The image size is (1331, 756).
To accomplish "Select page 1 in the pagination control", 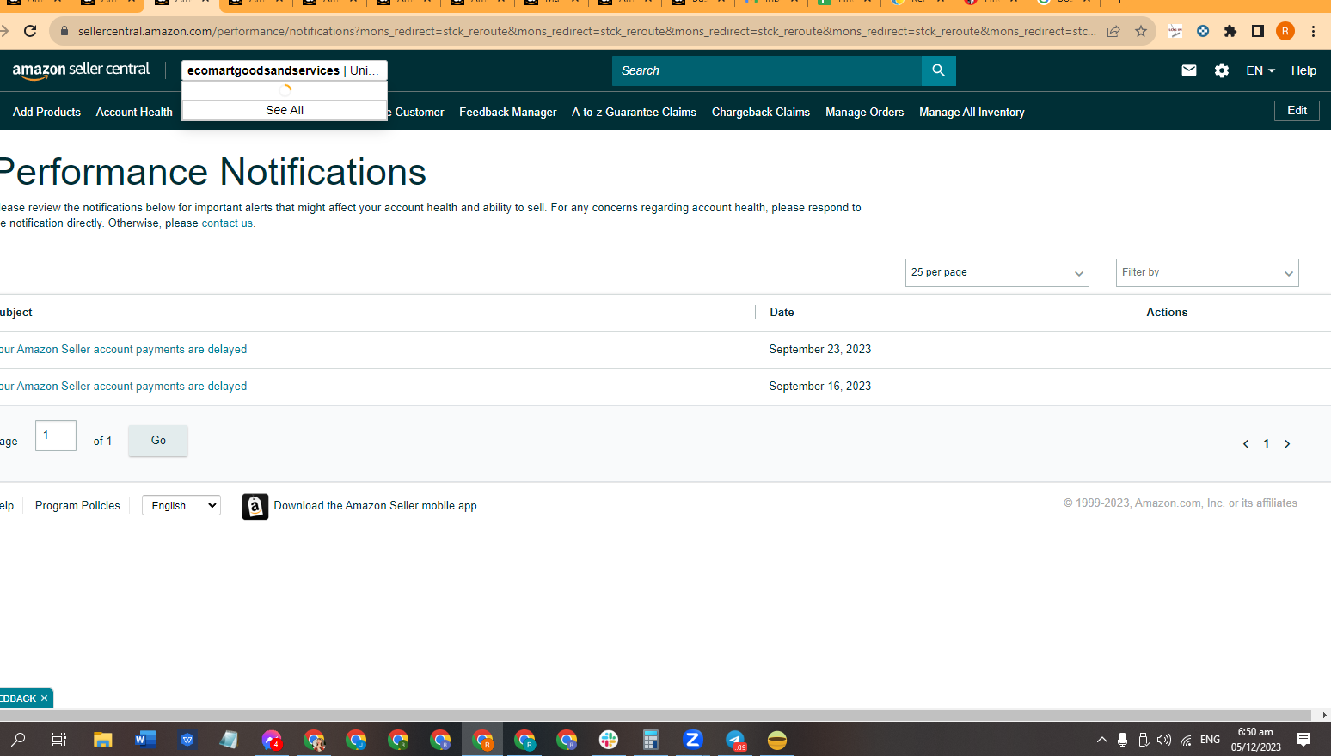I will (1267, 444).
